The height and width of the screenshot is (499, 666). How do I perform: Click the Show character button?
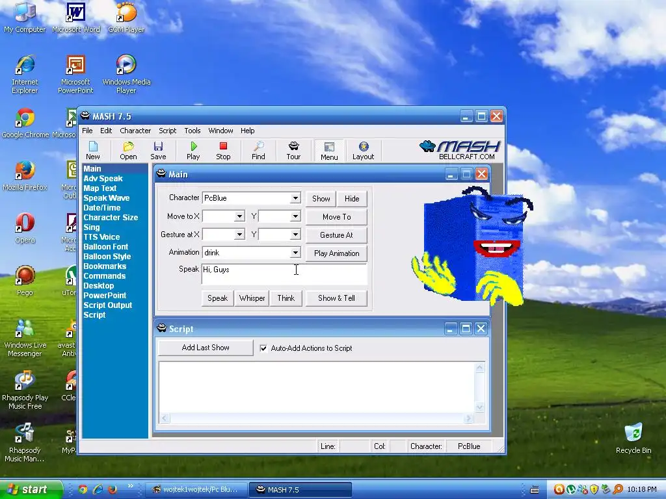click(x=321, y=199)
